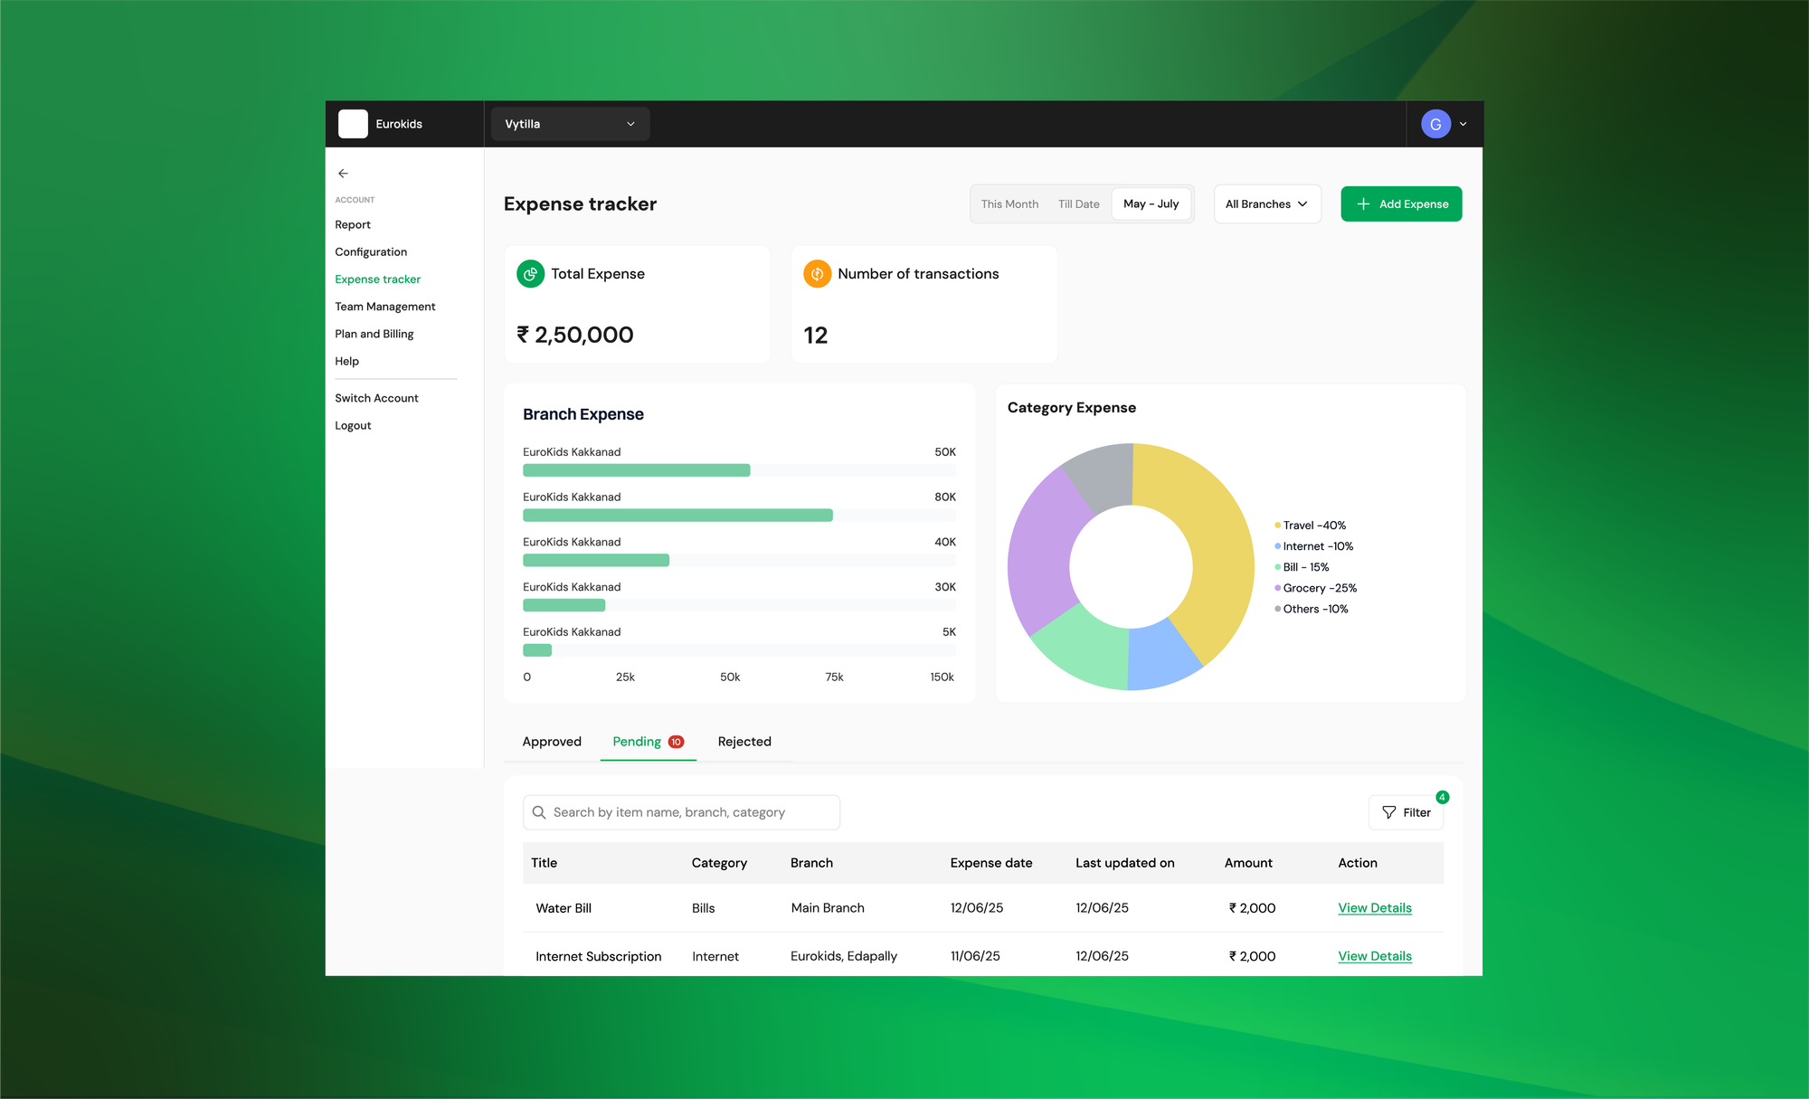Select the Till Date time filter
Viewport: 1809px width, 1099px height.
point(1078,204)
